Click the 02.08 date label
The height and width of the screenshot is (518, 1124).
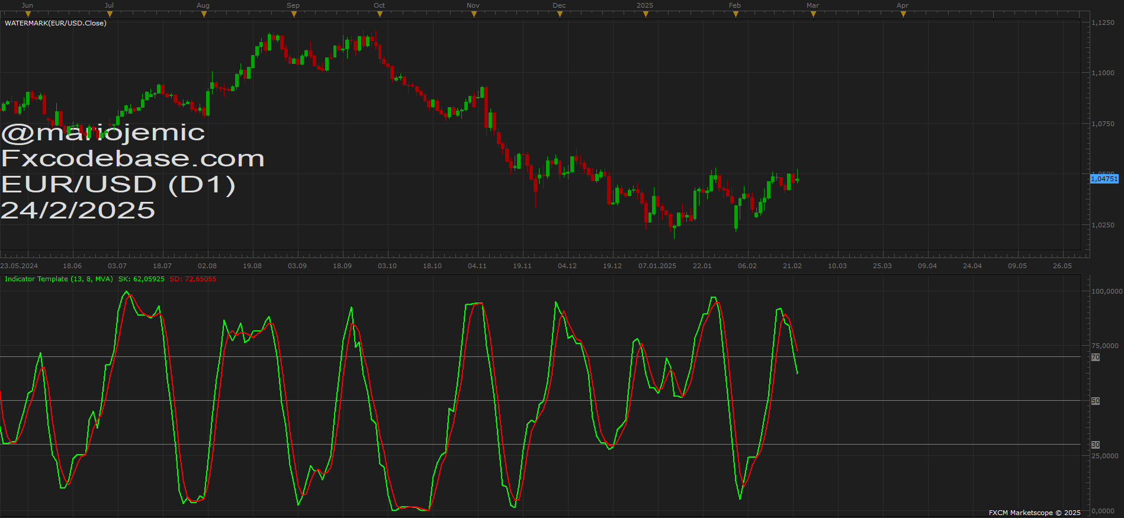click(x=207, y=266)
